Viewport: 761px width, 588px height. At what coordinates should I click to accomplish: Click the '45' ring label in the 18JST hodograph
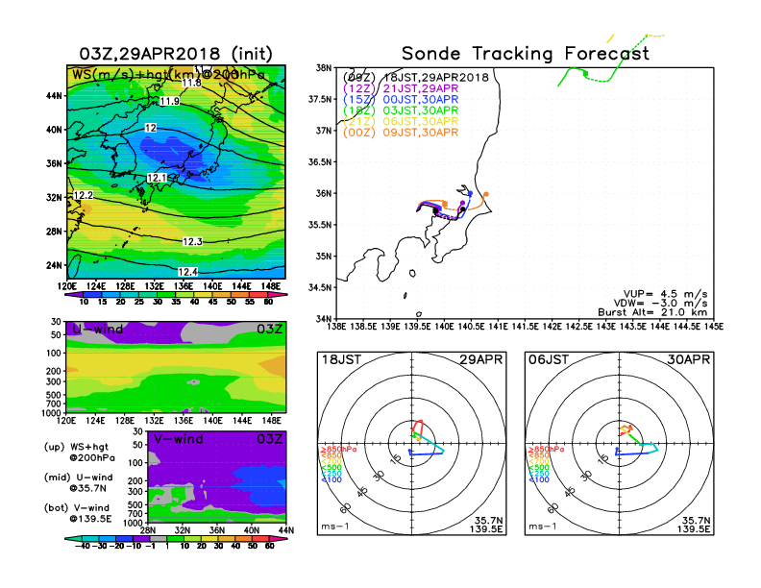(361, 492)
